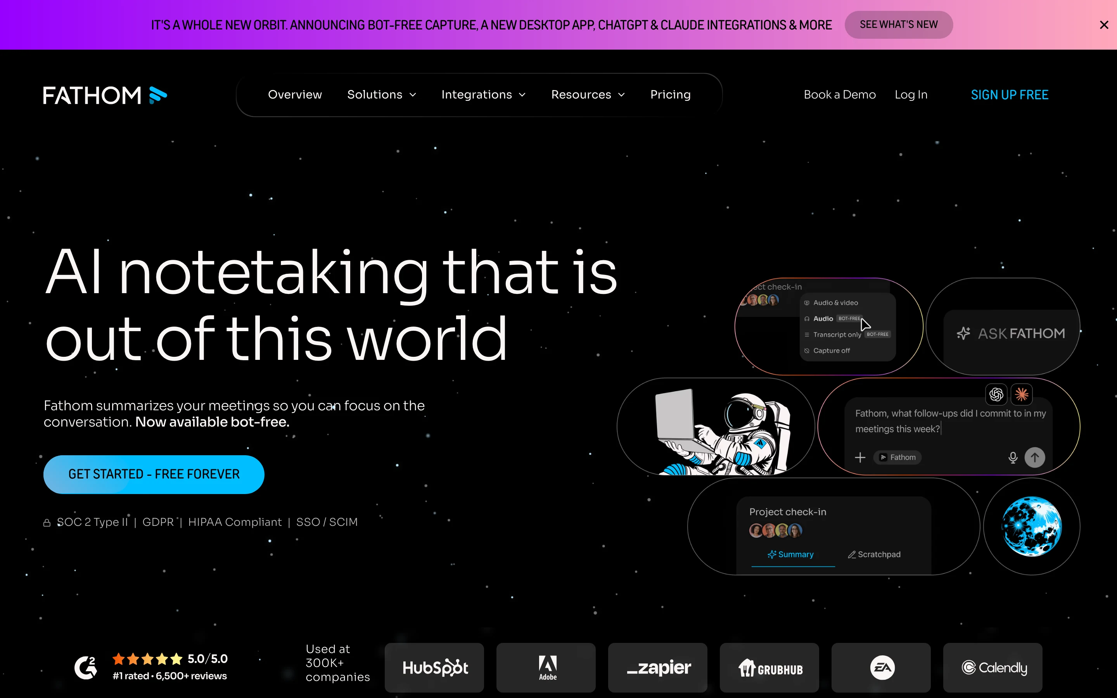1117x698 pixels.
Task: Click the lock icon beside SOC 2
Action: pyautogui.click(x=47, y=523)
